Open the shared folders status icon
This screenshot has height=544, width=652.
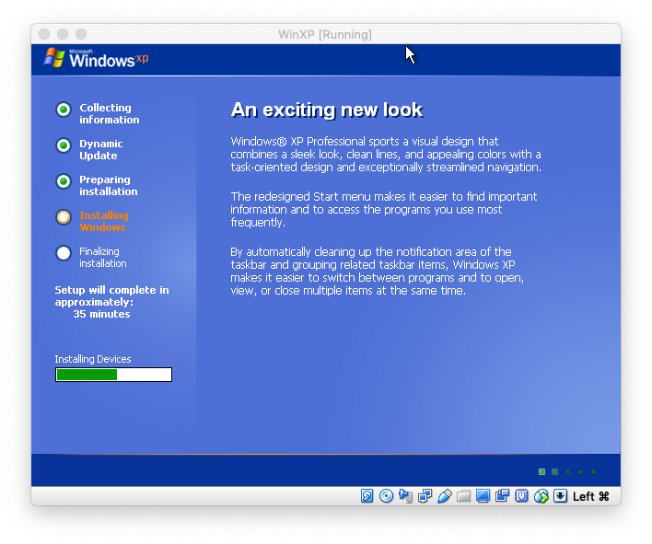[x=464, y=496]
